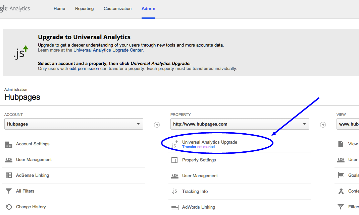Click the Change History clock icon
The image size is (359, 215).
coord(9,207)
